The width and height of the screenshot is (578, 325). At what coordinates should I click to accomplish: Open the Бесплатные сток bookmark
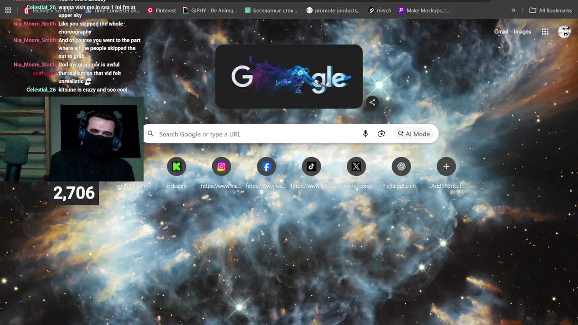tap(271, 10)
